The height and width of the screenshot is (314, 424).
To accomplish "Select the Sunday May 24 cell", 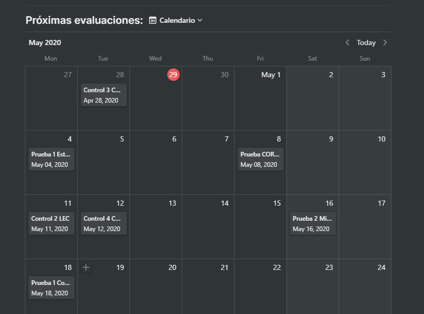I will pyautogui.click(x=365, y=290).
